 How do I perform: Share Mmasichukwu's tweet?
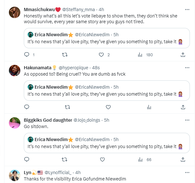point(183,55)
